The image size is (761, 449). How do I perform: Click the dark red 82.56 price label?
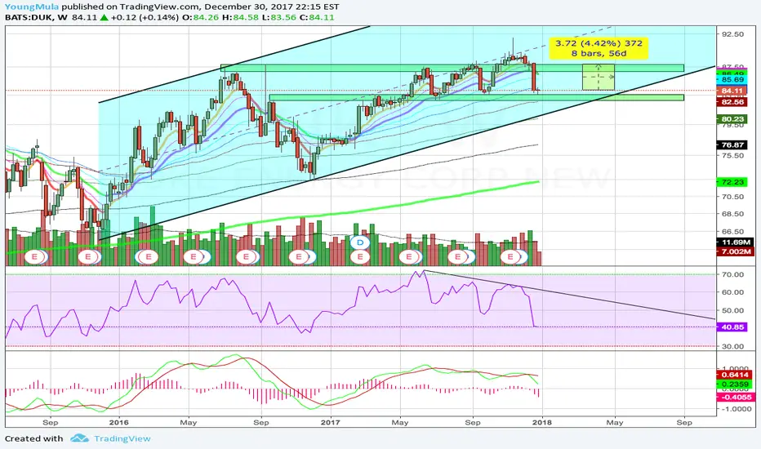point(733,102)
